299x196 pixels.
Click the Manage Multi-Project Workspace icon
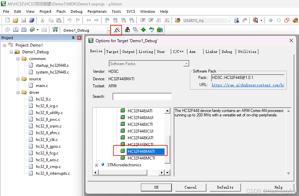coord(135,30)
